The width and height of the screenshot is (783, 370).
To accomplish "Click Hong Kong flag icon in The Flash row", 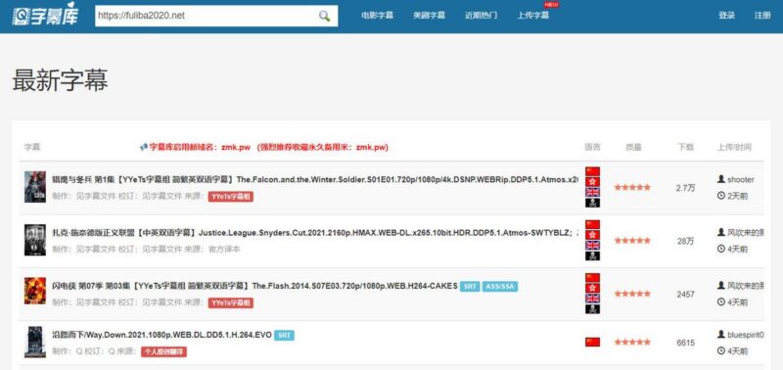I will pyautogui.click(x=593, y=289).
